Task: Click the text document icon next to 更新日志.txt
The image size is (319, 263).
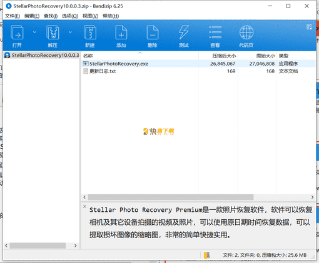Action: (86, 71)
